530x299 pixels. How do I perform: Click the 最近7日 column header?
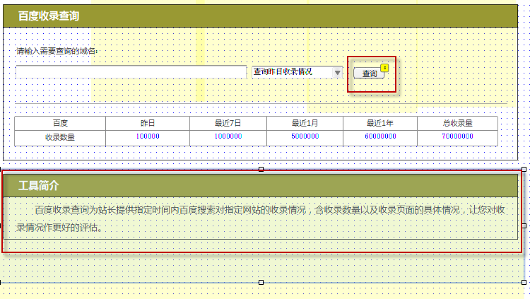click(x=228, y=123)
